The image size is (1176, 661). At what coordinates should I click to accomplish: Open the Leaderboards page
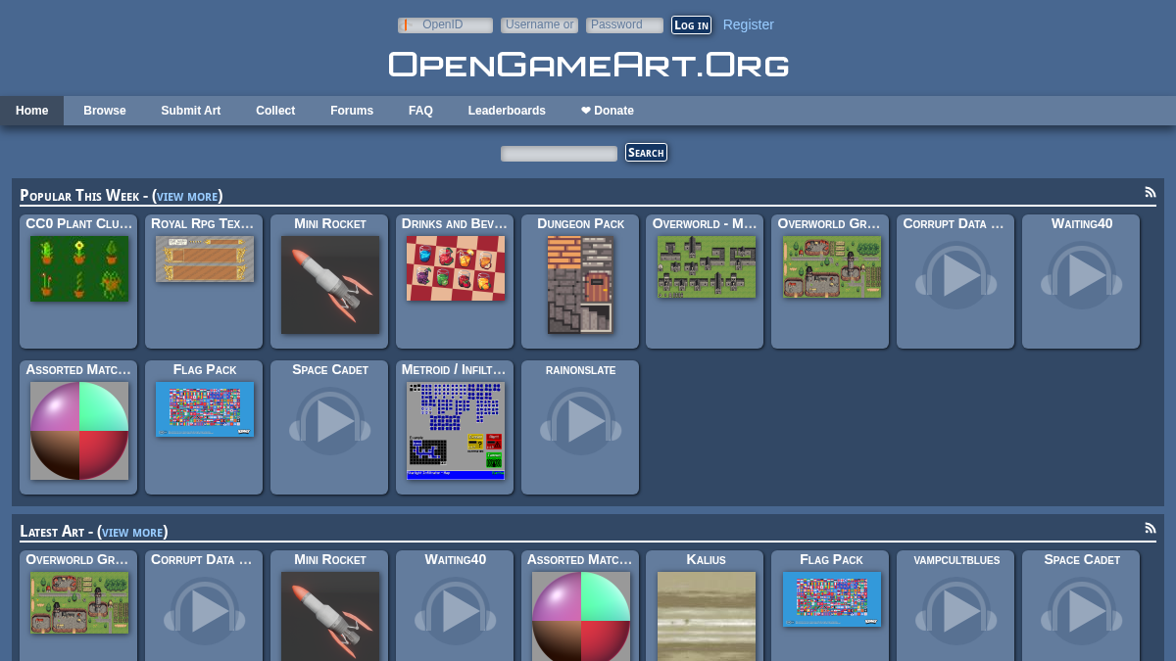(507, 111)
